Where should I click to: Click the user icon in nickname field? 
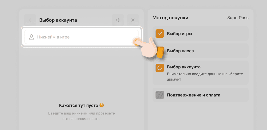click(x=32, y=37)
